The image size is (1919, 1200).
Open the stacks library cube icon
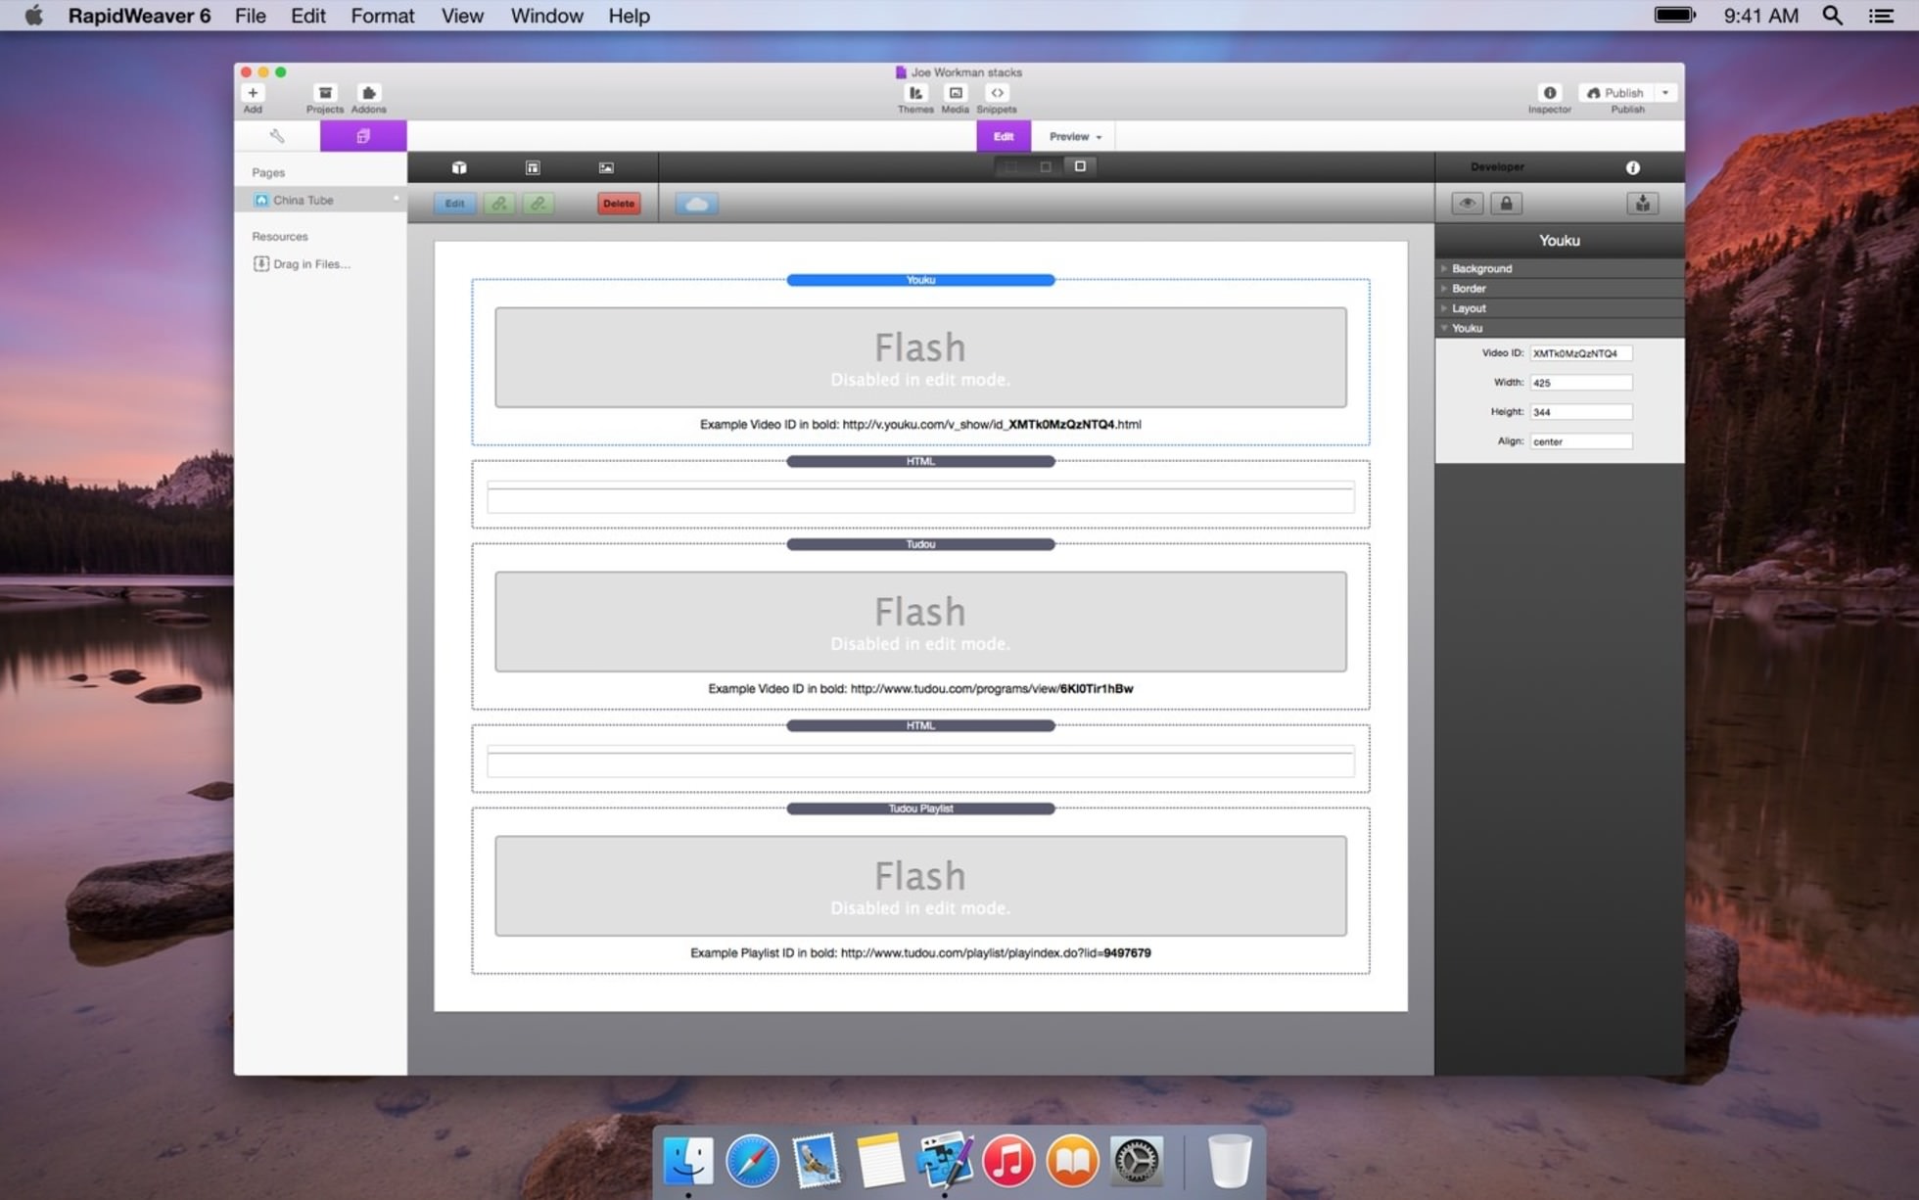[459, 167]
